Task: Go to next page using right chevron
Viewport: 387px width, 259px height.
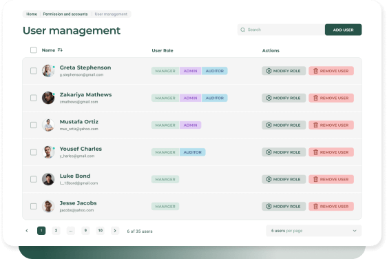Action: click(115, 231)
